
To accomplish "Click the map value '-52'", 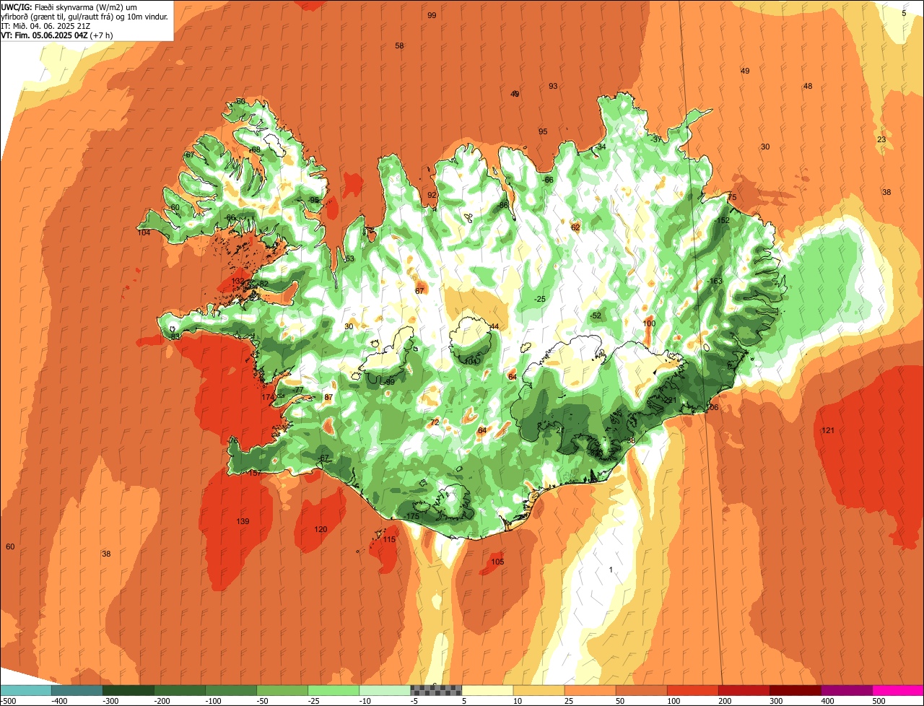I will click(595, 315).
